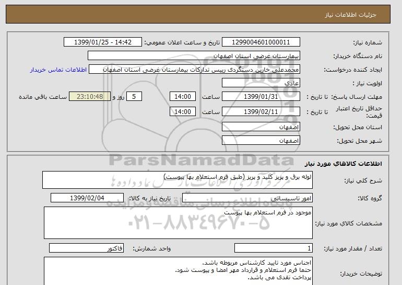
Task: Click the 14:00 time field for price validity
Action: point(183,112)
